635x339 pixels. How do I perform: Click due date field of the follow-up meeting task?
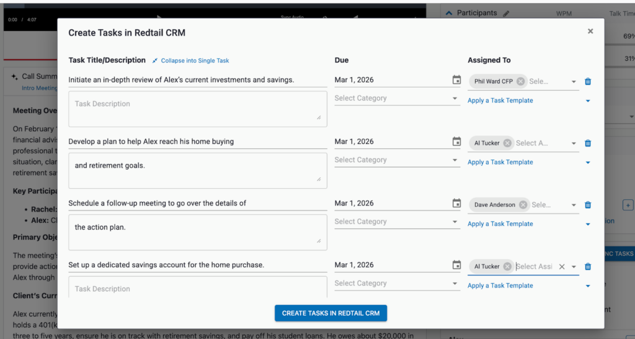point(391,203)
